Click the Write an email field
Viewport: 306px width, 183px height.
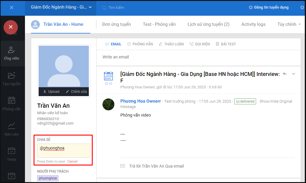pyautogui.click(x=198, y=57)
